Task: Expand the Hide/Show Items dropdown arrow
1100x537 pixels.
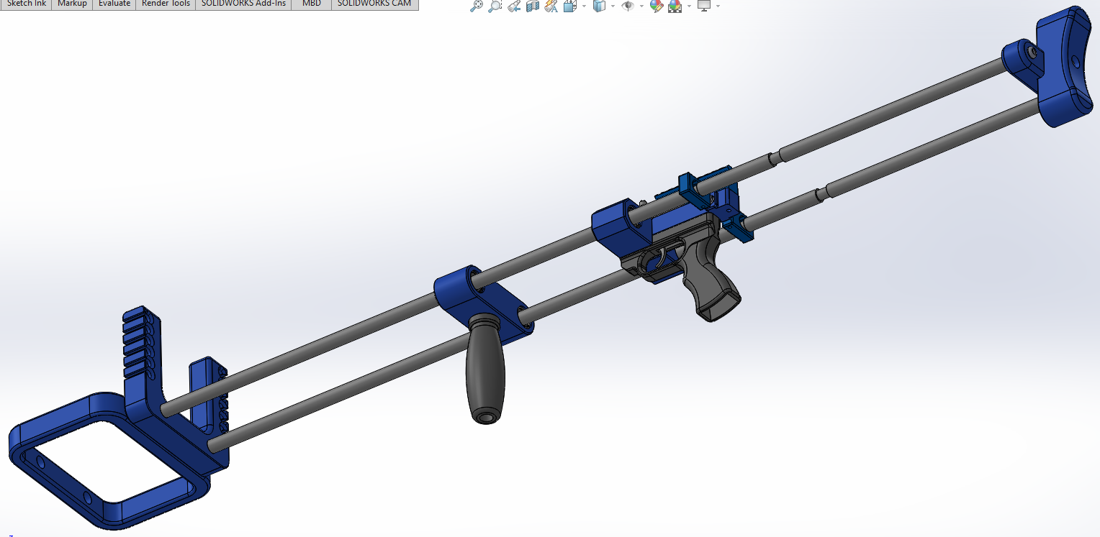Action: pos(641,6)
